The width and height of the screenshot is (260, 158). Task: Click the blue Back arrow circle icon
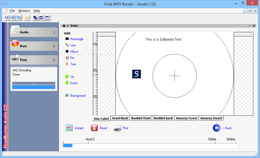tap(216, 128)
